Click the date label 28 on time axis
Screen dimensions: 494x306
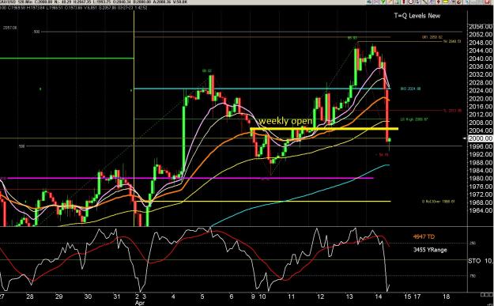pyautogui.click(x=29, y=297)
